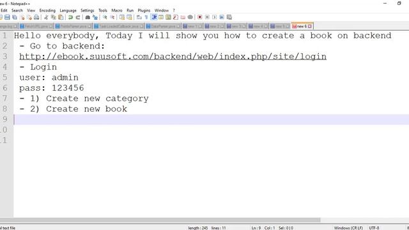Open the ? help menu
Viewport: 409px width, 230px height.
[x=174, y=10]
